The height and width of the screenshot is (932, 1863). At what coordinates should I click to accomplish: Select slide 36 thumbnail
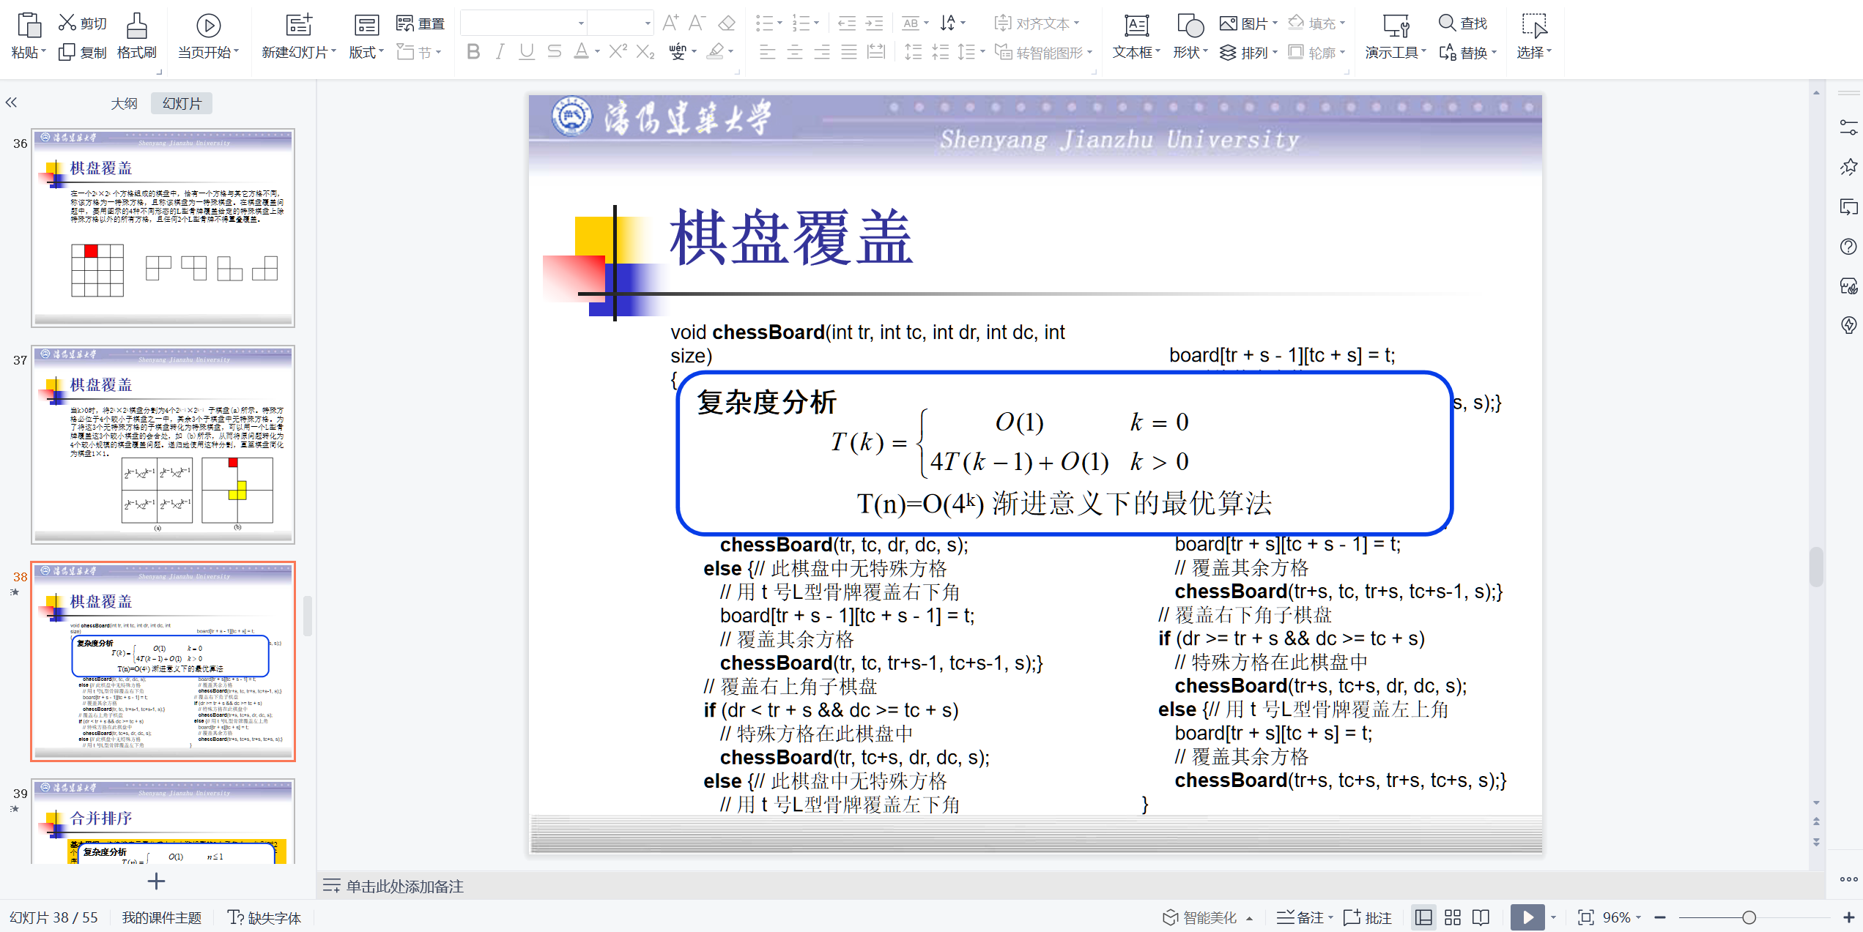click(163, 227)
